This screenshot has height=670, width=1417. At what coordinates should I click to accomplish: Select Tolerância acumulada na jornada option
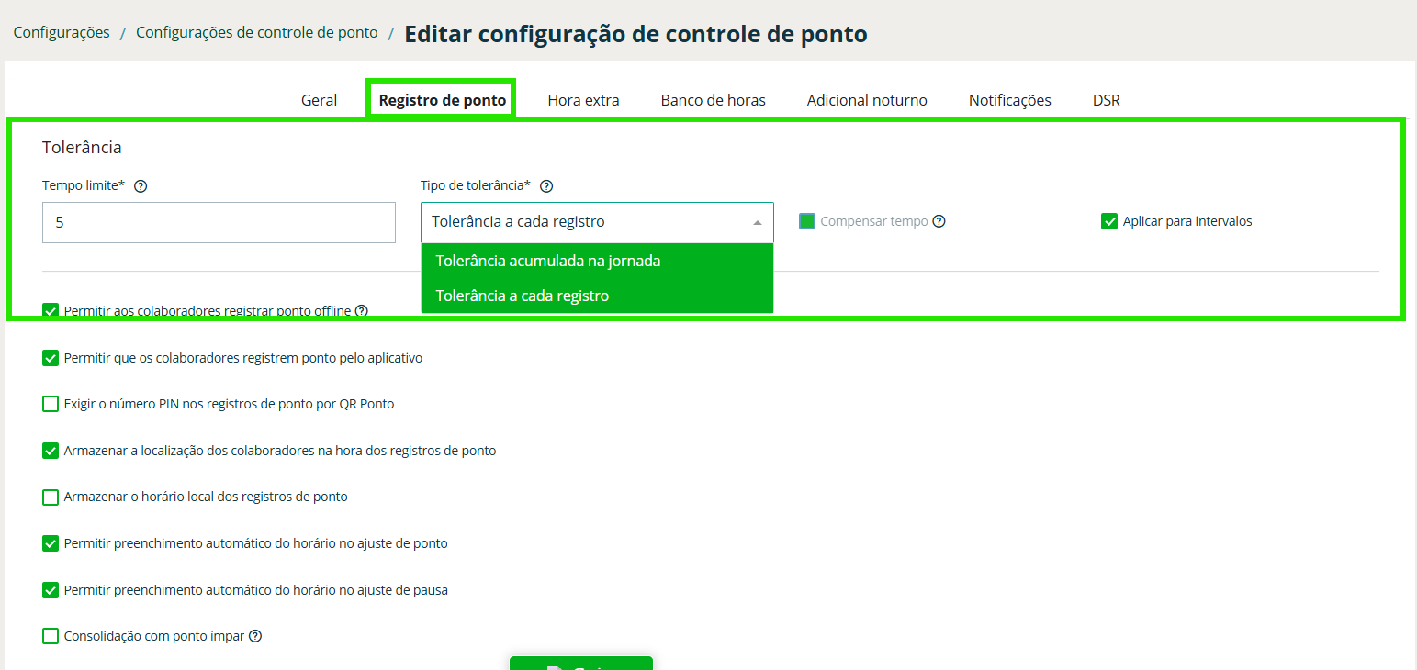548,261
